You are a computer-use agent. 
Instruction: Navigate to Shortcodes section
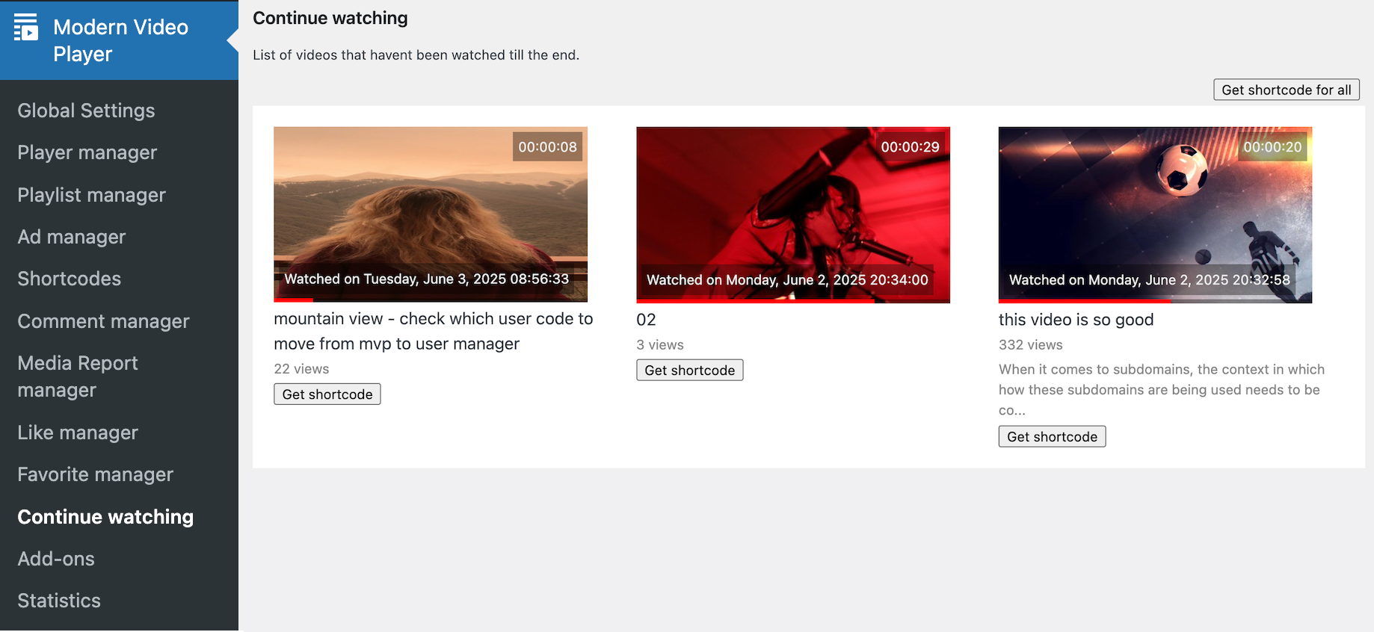[x=69, y=279]
